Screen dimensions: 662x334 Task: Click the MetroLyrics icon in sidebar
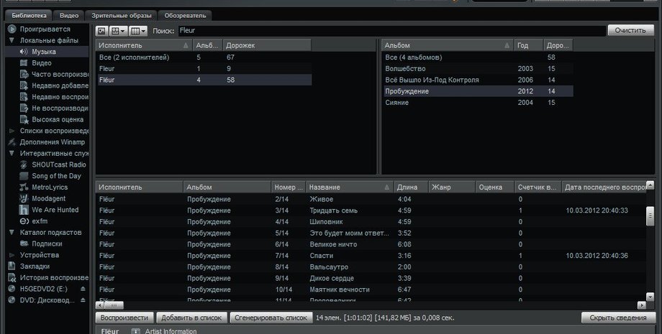pyautogui.click(x=24, y=187)
